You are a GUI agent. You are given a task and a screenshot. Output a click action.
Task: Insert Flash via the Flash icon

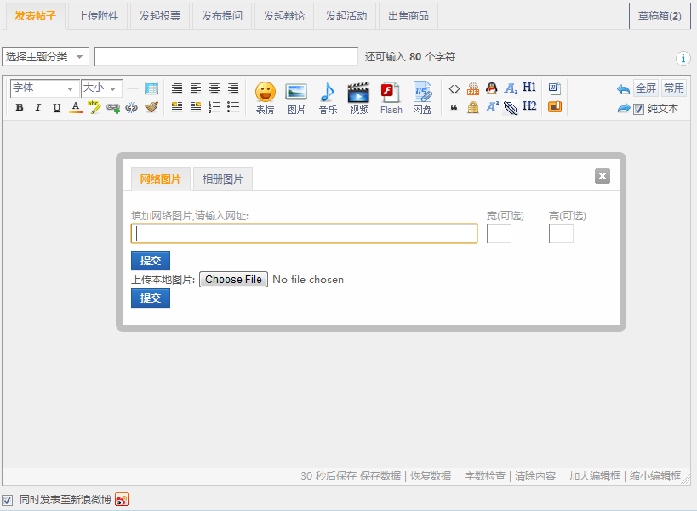[x=391, y=98]
